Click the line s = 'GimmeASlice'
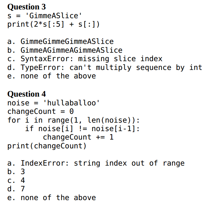The width and height of the screenshot is (210, 207). point(45,16)
